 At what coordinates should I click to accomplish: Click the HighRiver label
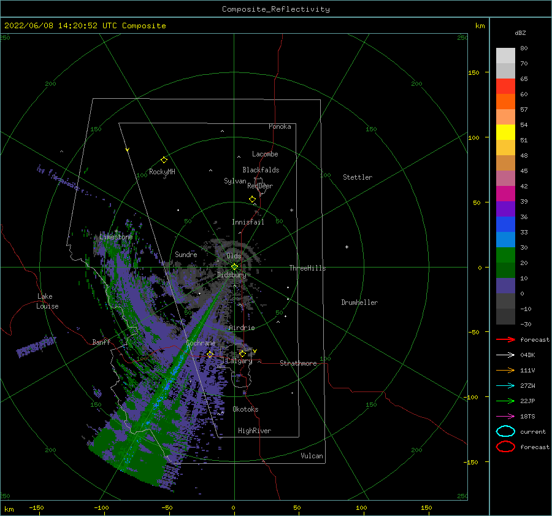pyautogui.click(x=255, y=431)
